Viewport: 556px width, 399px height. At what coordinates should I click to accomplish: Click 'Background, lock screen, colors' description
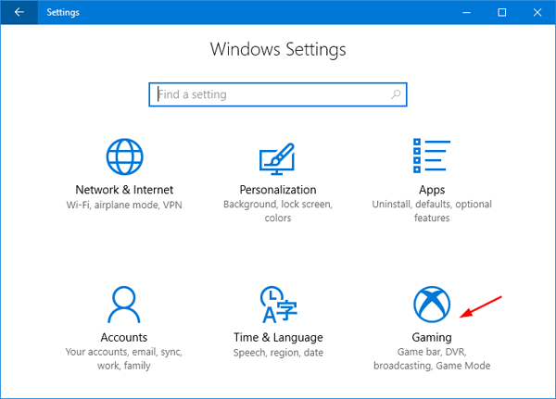tap(278, 211)
